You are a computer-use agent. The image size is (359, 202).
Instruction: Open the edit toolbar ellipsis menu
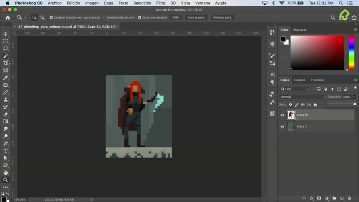6,187
